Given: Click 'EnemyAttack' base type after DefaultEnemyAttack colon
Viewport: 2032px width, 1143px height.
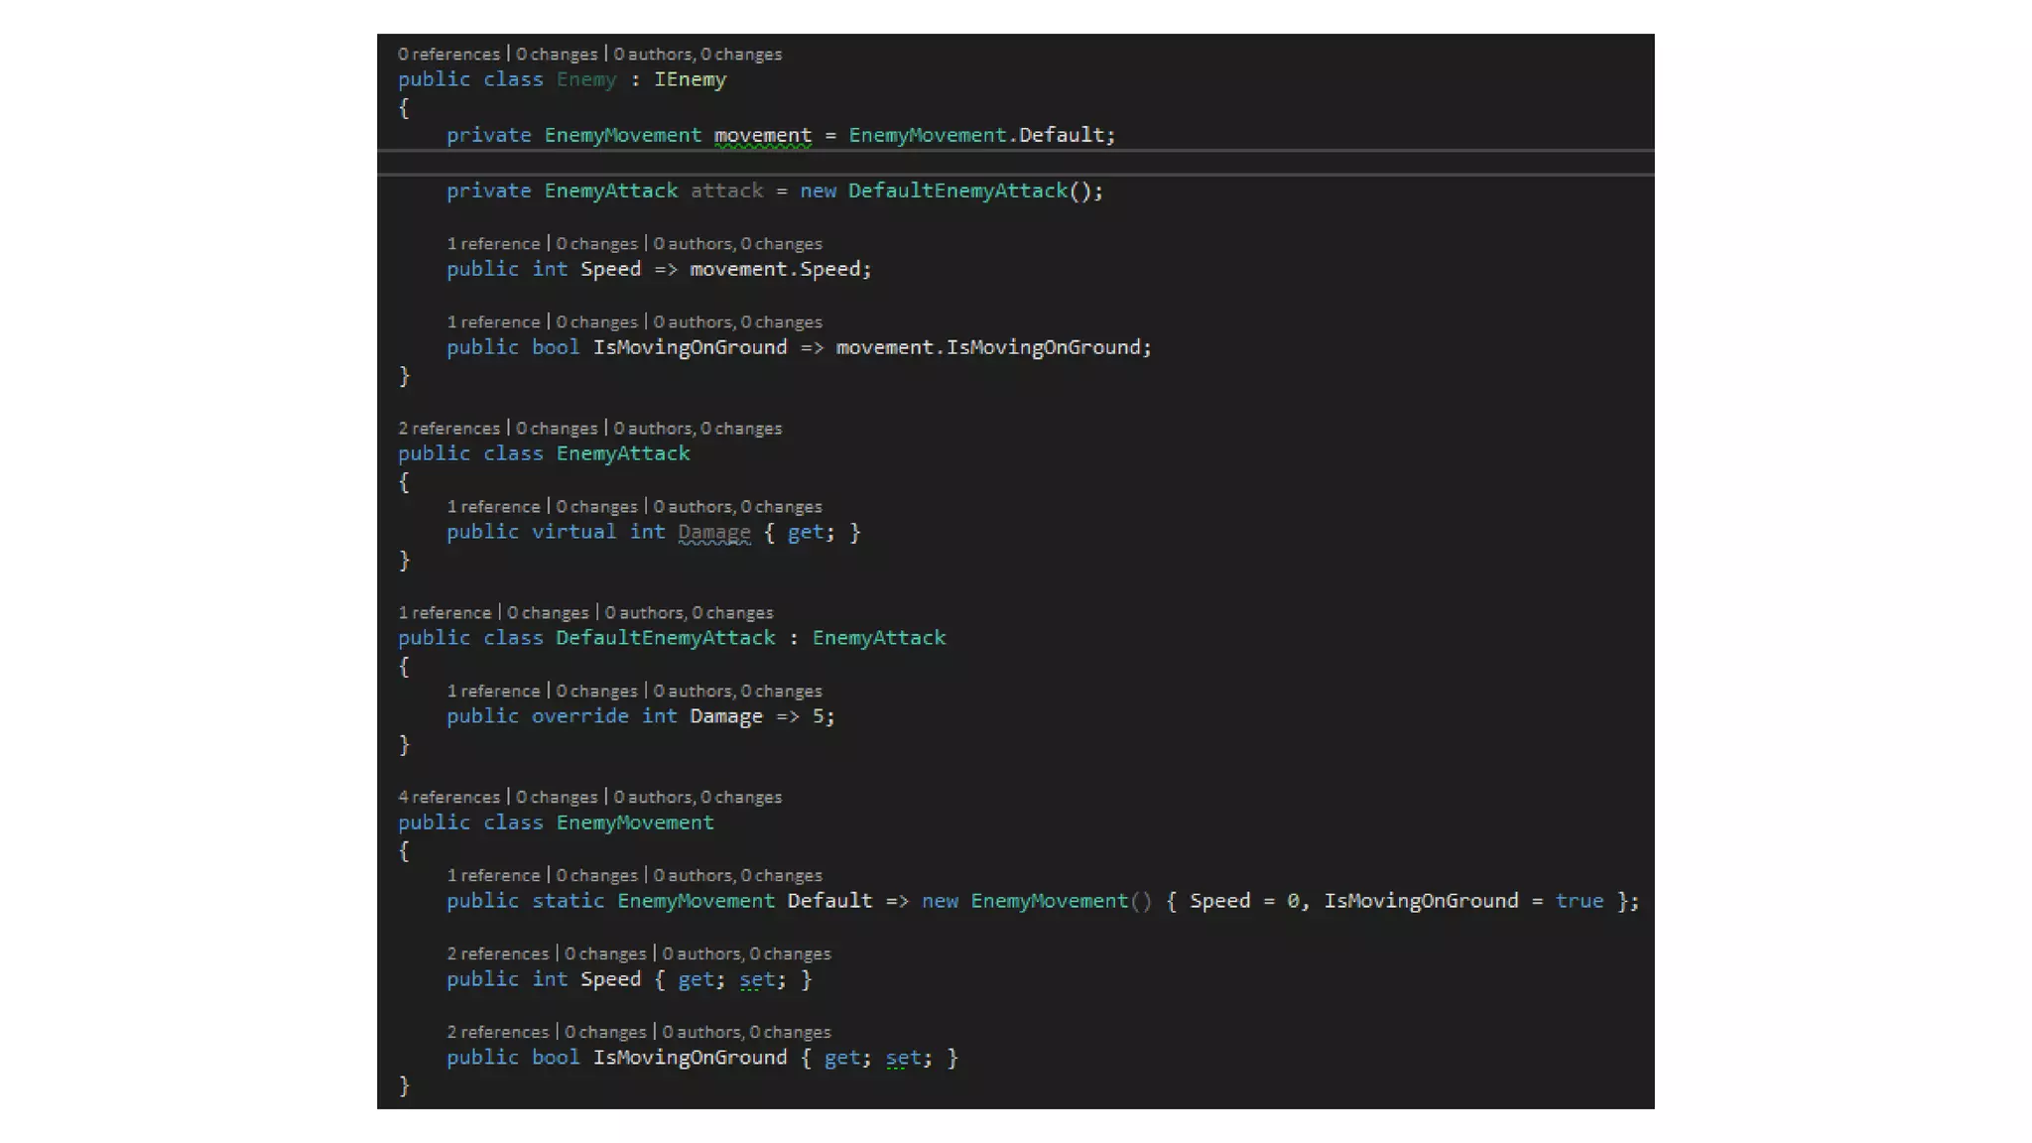Looking at the screenshot, I should coord(879,638).
